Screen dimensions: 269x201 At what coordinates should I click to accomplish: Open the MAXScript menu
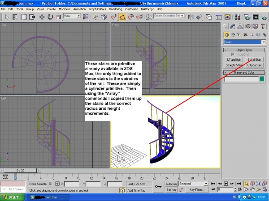click(147, 9)
